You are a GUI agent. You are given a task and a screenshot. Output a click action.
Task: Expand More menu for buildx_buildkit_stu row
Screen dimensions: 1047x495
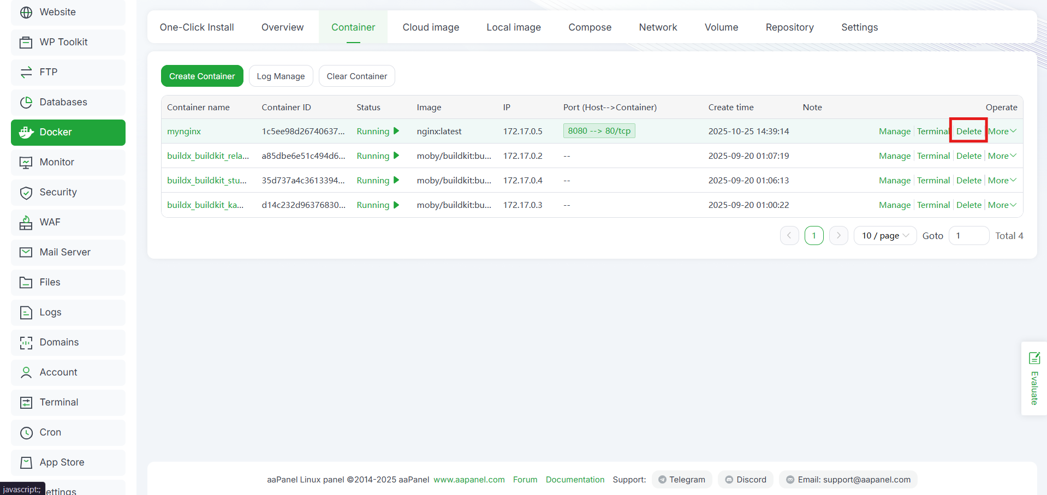tap(1002, 180)
